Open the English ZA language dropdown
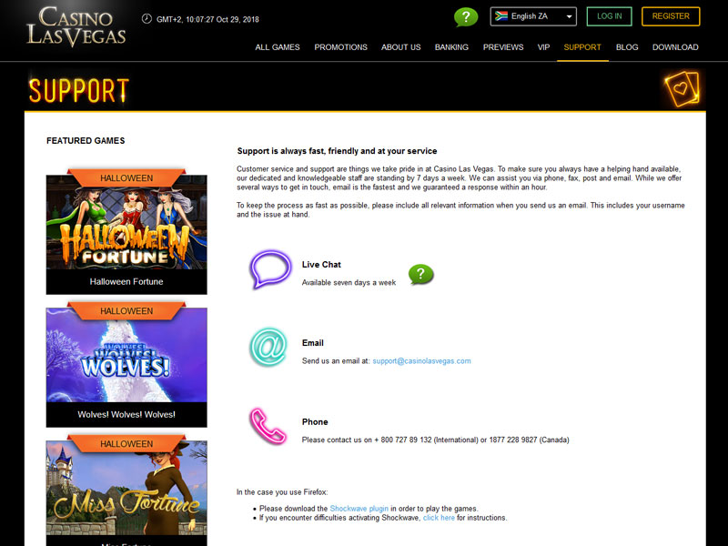Screen dimensions: 728x546 [533, 16]
